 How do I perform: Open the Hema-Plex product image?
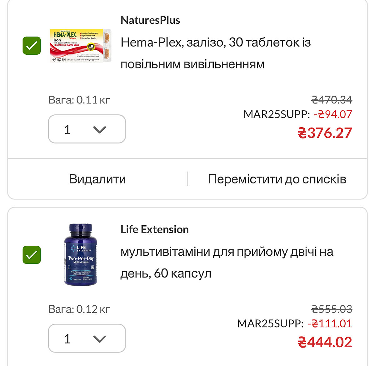coord(80,46)
